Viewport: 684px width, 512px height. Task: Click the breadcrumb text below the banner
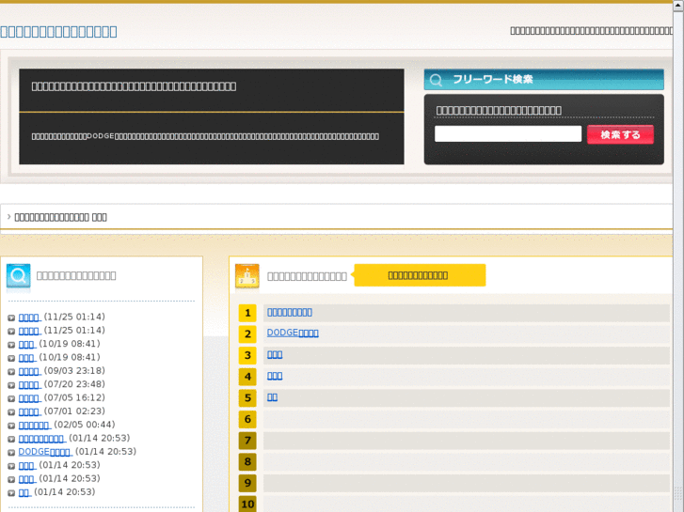point(60,217)
